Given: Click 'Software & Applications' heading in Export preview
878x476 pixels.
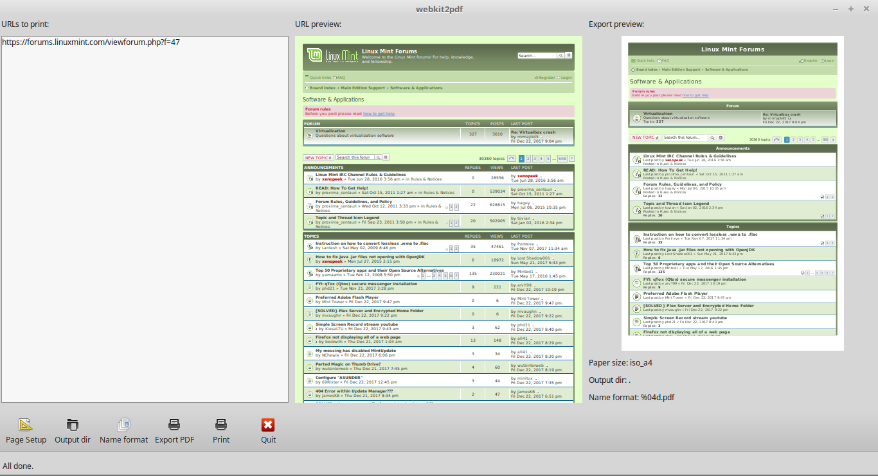Looking at the screenshot, I should [666, 82].
